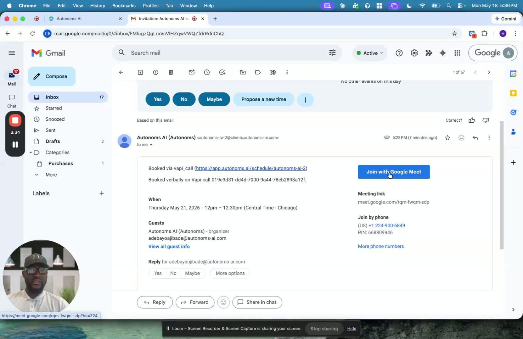Viewport: 523px width, 339px height.
Task: Open macOS Spotlight search
Action: (x=449, y=6)
